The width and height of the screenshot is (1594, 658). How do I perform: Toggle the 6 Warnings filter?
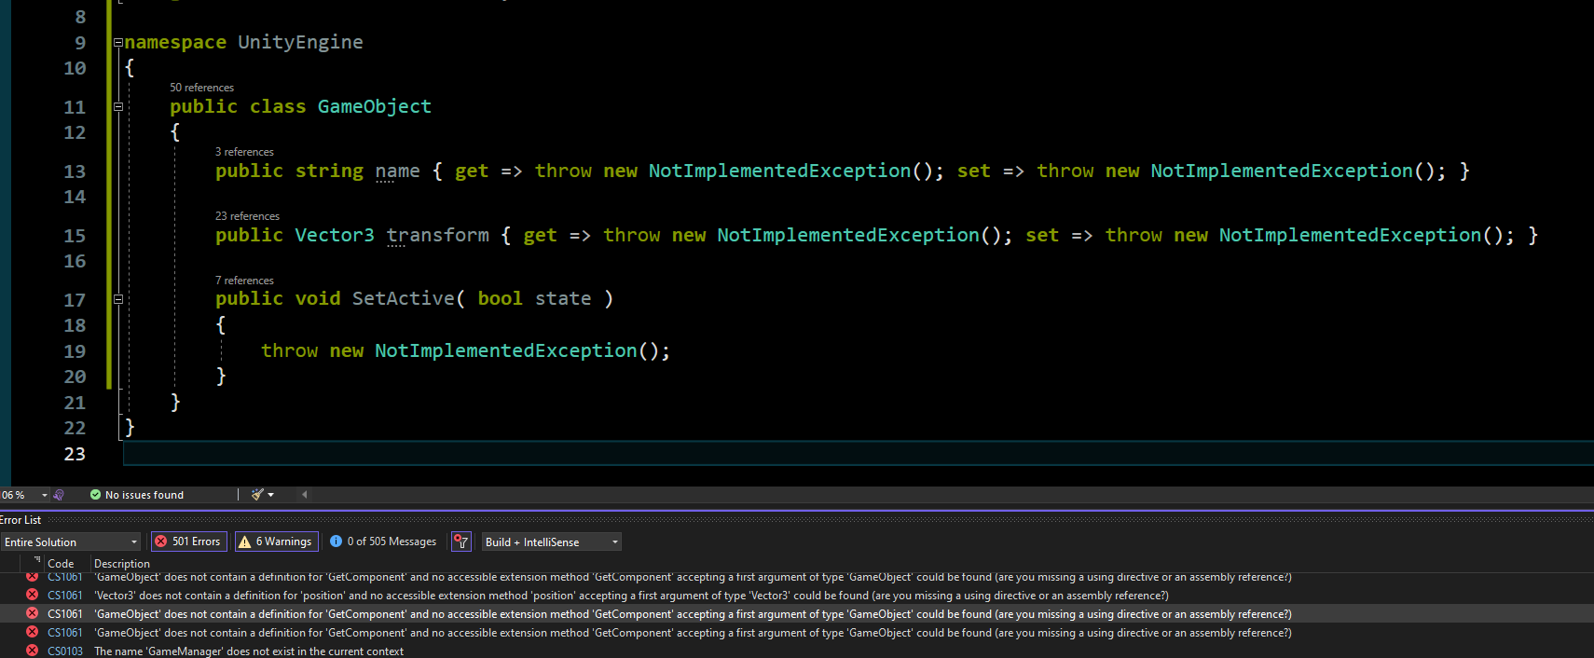pyautogui.click(x=276, y=541)
